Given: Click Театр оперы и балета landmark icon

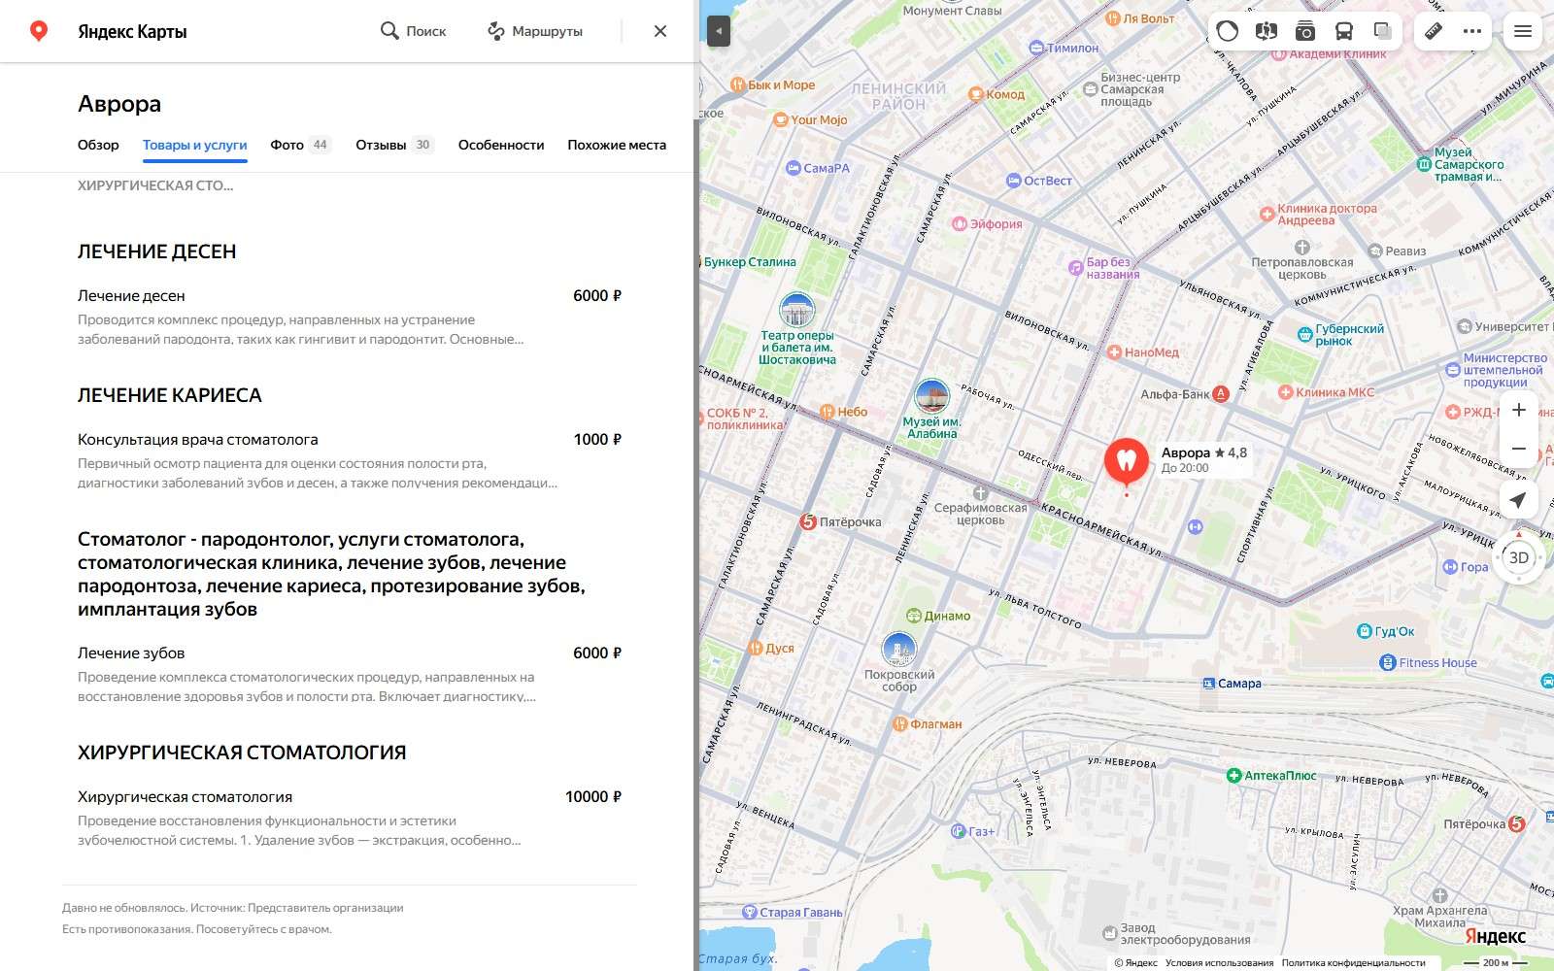Looking at the screenshot, I should click(797, 310).
